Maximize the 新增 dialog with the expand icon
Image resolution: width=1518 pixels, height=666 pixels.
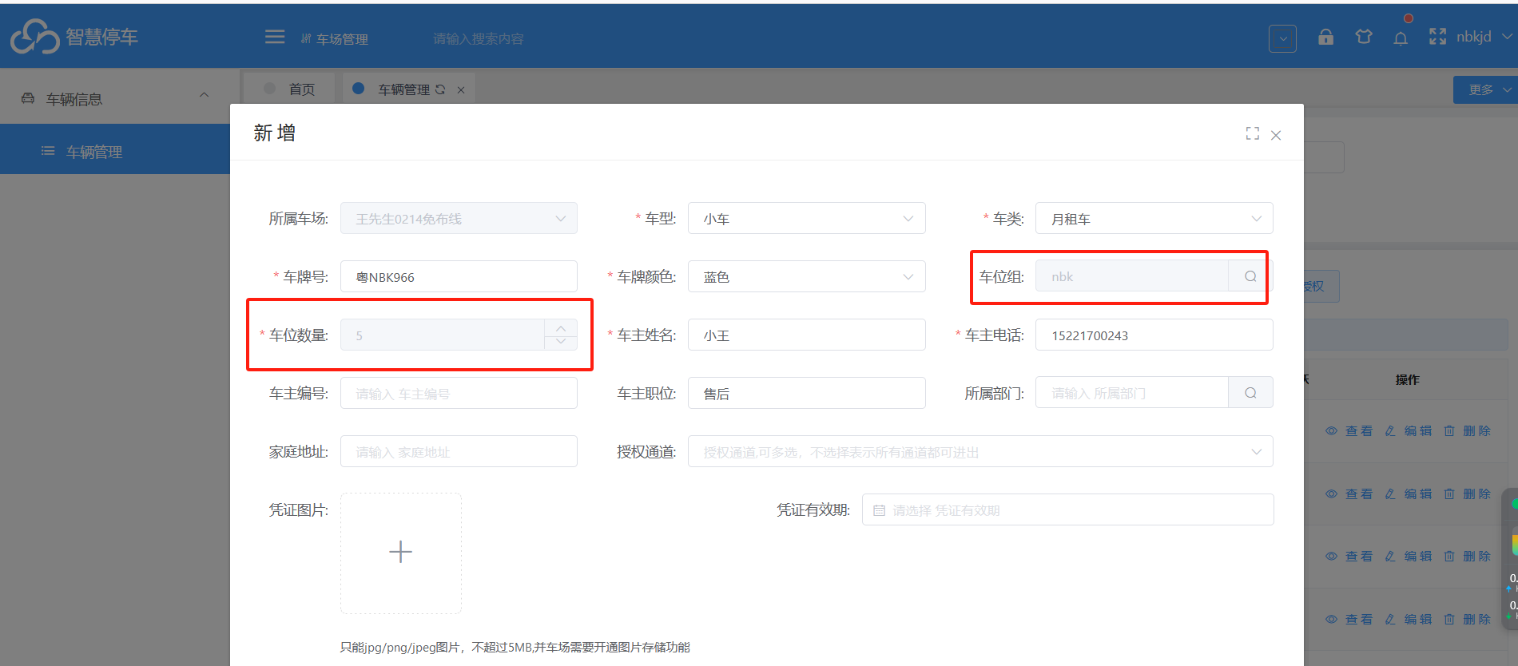1252,134
